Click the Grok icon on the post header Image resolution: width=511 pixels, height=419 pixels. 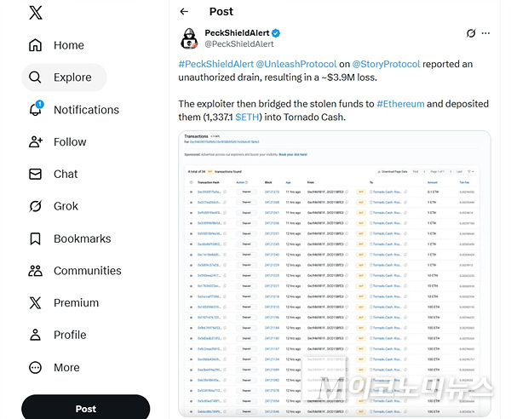471,33
